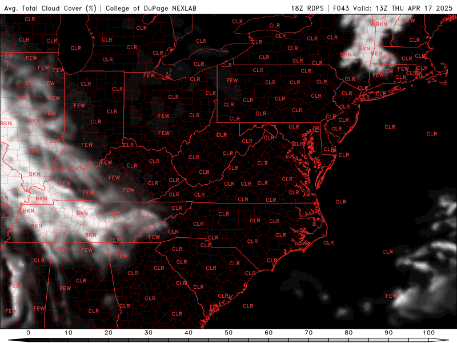
Task: Click the '0' value on the cloud cover scale
Action: click(28, 333)
